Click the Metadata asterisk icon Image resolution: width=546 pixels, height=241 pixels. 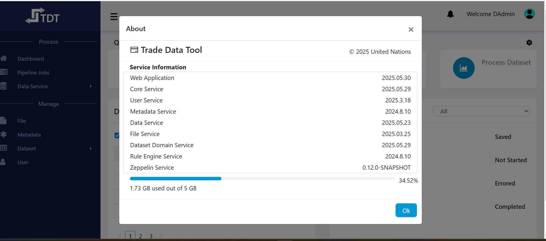tap(4, 134)
